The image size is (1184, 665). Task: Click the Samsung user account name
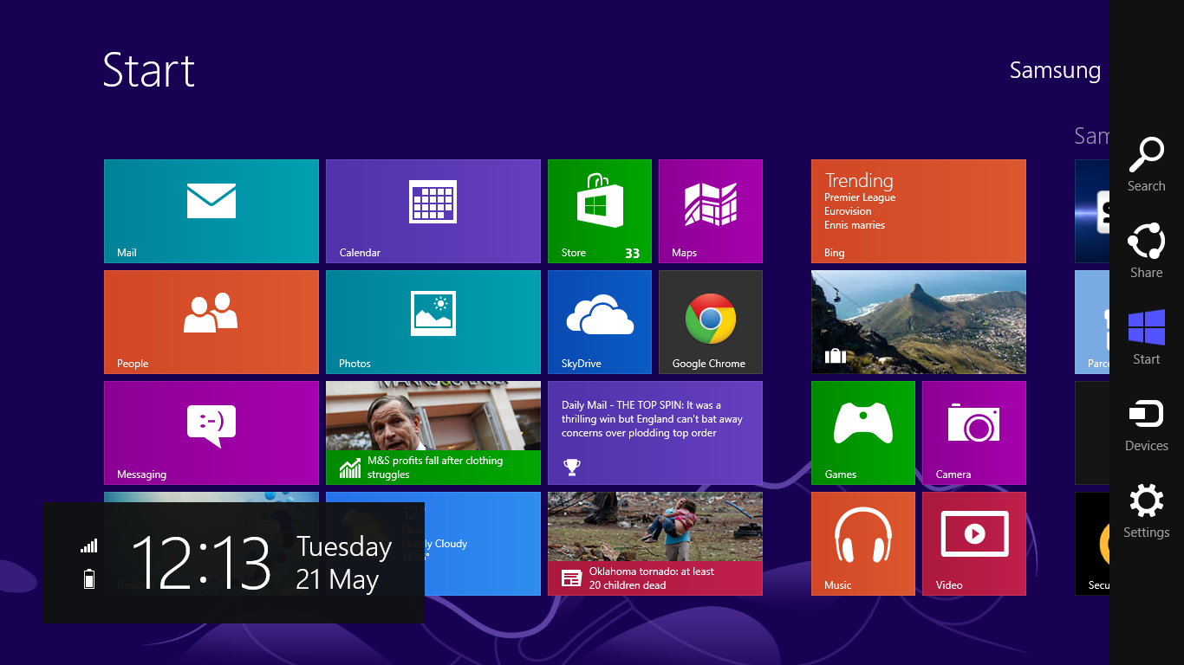click(1056, 70)
